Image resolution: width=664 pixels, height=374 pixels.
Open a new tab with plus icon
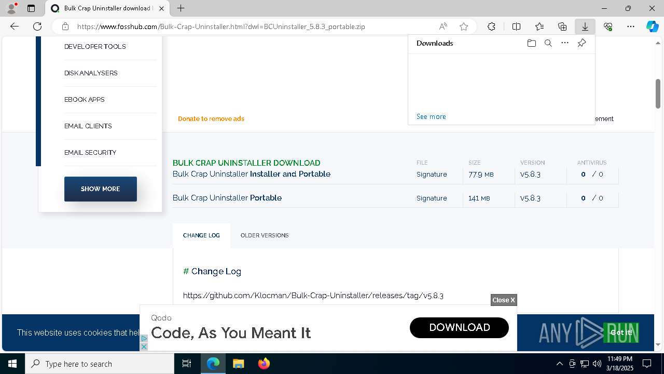click(181, 8)
